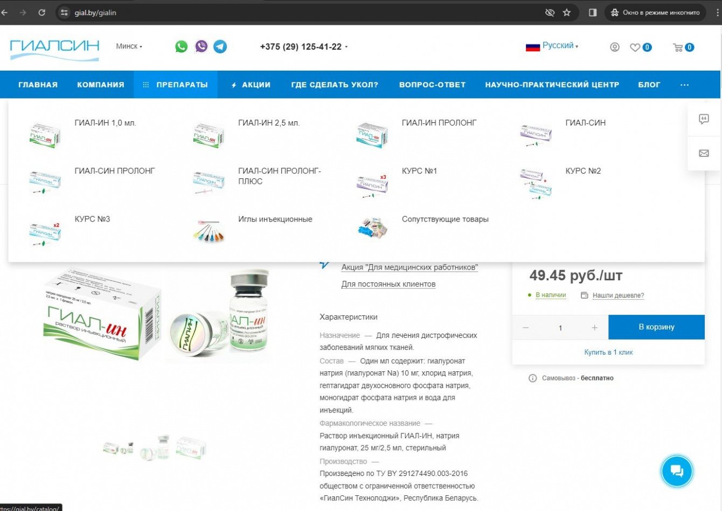Viewport: 722px width, 511px height.
Task: Open Сопутствующие товары category
Action: coord(445,219)
